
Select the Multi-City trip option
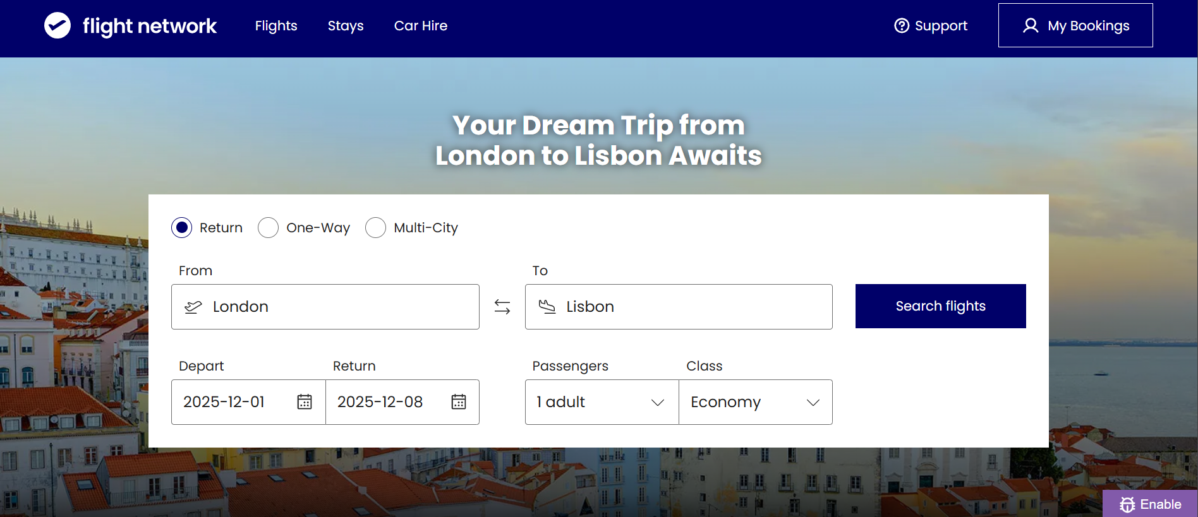coord(375,227)
